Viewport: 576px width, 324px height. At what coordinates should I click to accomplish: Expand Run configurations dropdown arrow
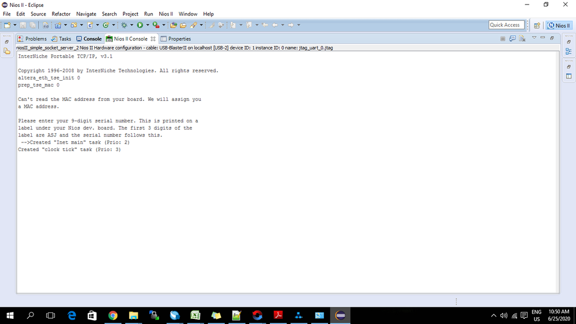coord(147,25)
